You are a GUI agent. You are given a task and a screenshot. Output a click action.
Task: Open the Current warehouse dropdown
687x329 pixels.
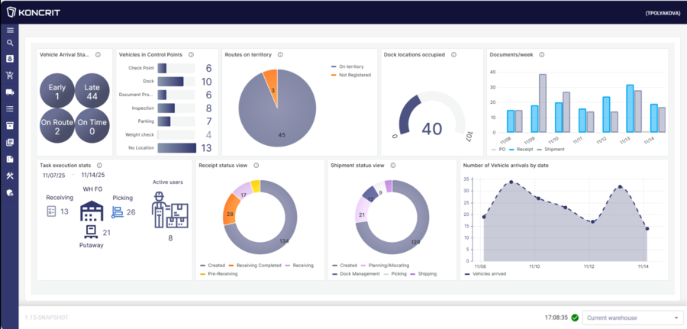tap(626, 318)
